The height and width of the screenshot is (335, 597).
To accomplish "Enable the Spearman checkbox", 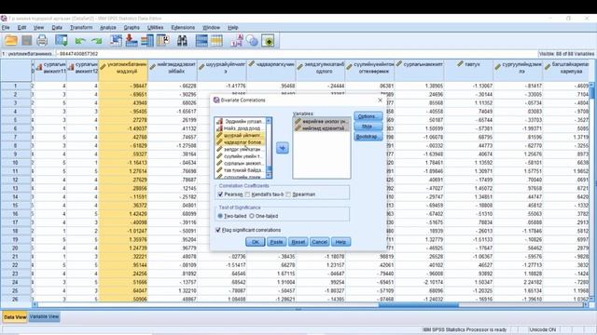I will (288, 194).
